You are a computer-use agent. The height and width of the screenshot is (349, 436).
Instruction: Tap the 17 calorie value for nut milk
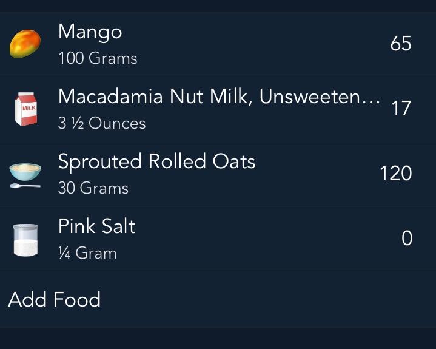(x=401, y=109)
